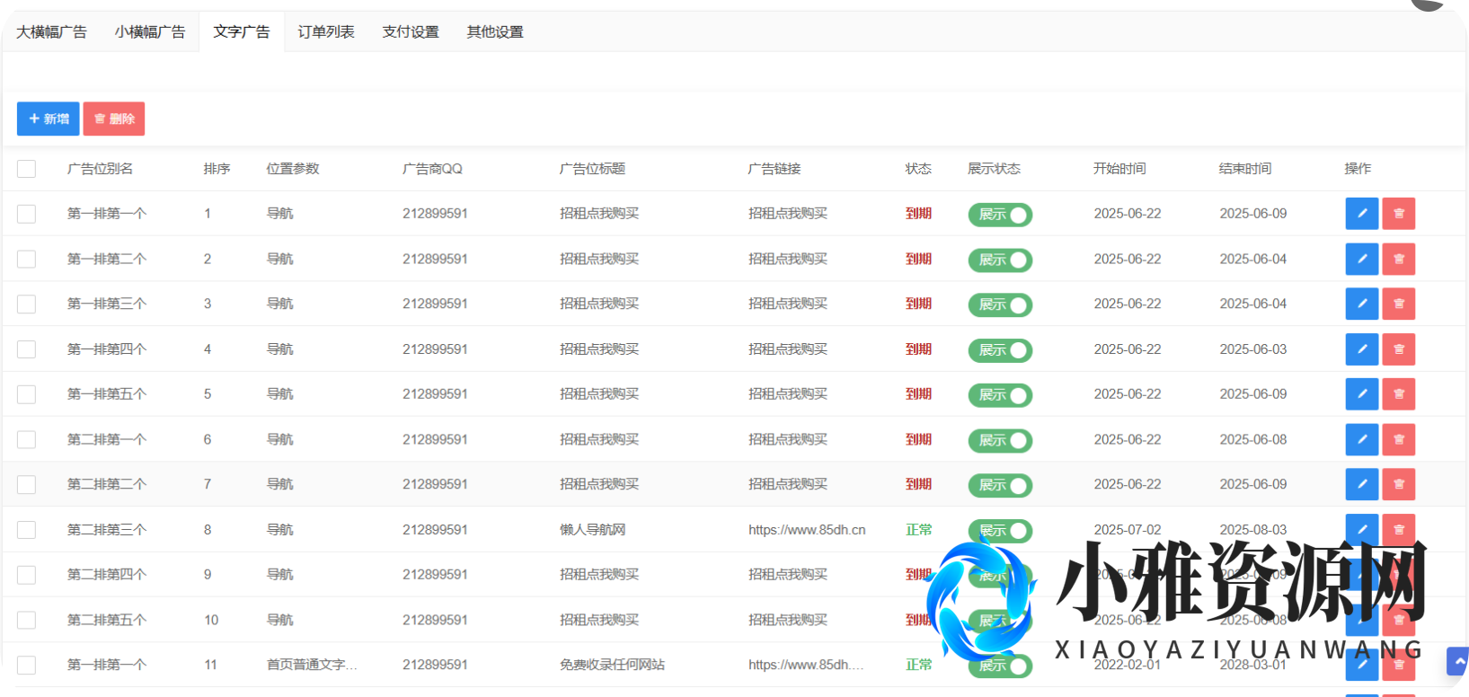Check the 第二排第五个 row checkbox
This screenshot has height=697, width=1469.
(x=27, y=620)
